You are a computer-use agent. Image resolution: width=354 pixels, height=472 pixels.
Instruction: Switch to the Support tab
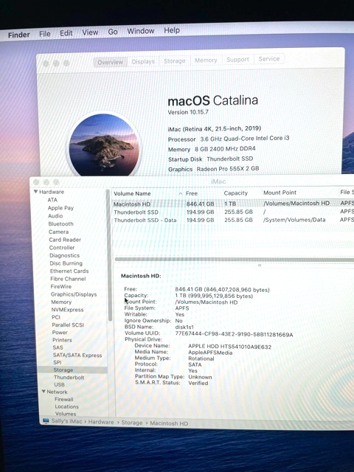(x=237, y=60)
